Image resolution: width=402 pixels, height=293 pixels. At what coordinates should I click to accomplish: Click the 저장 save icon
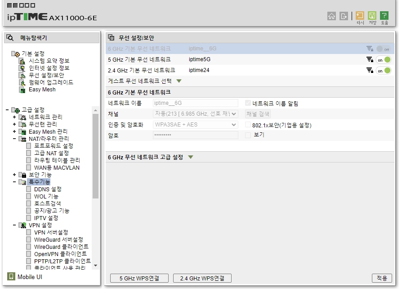372,16
